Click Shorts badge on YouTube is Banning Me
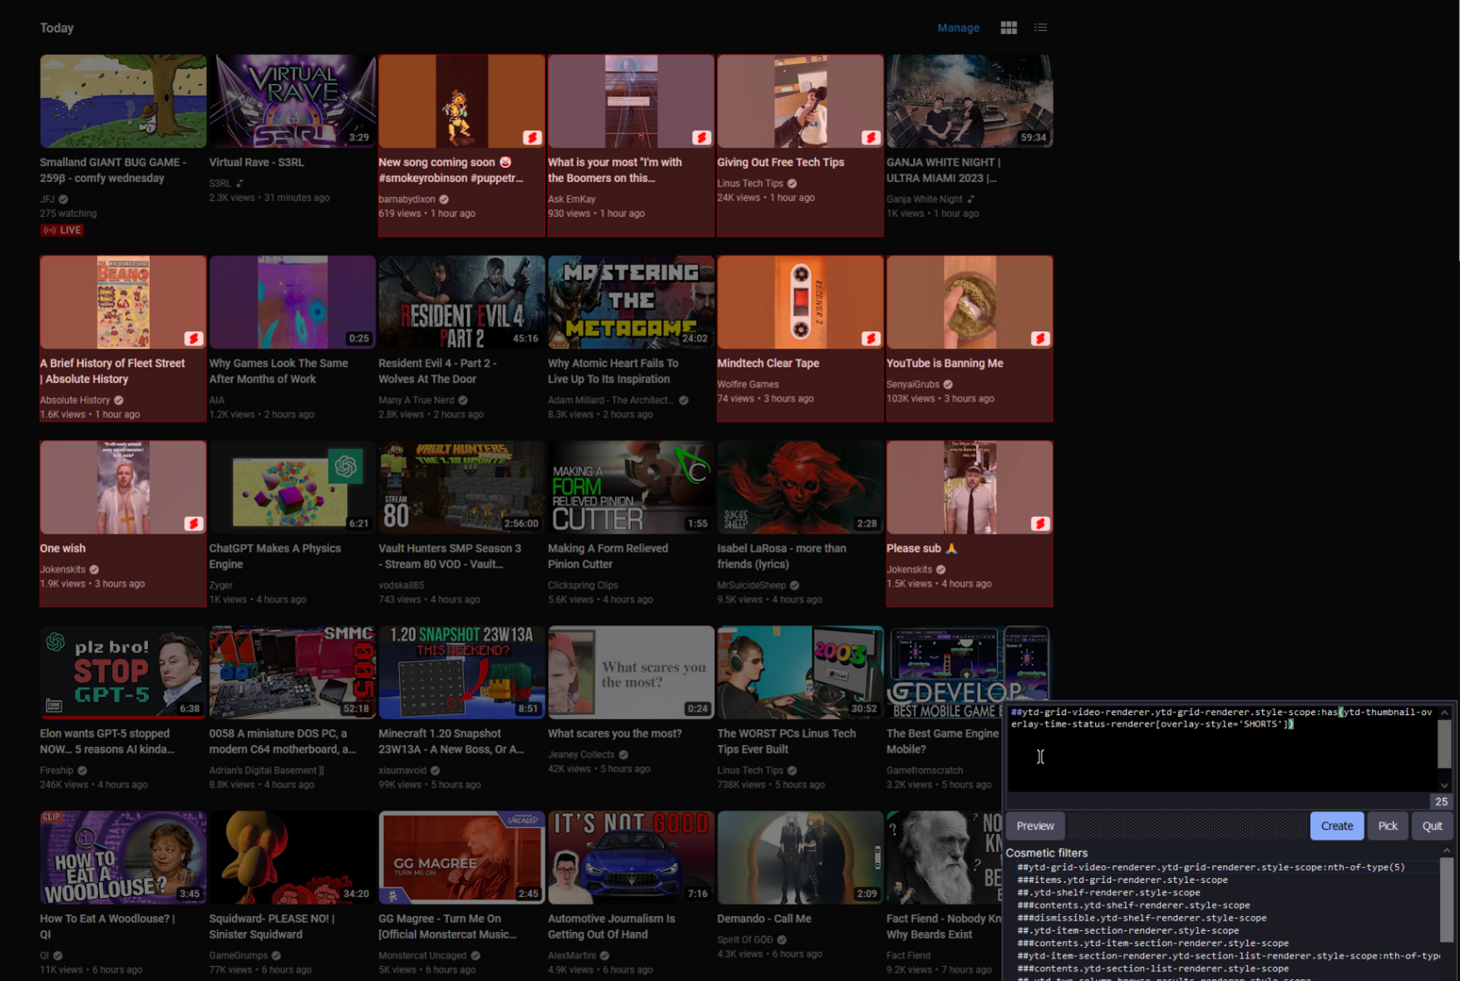 click(1039, 338)
